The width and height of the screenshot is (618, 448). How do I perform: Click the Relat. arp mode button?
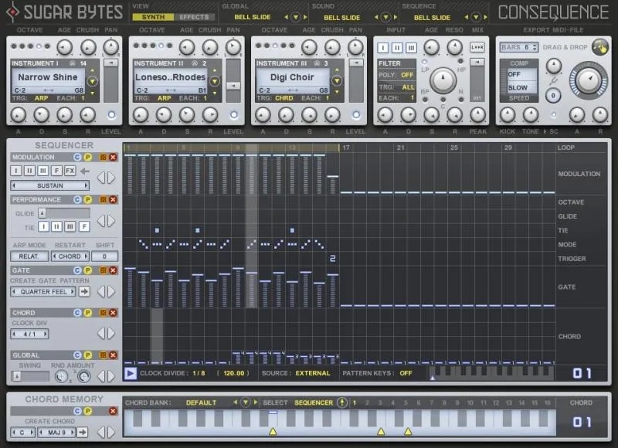(29, 256)
